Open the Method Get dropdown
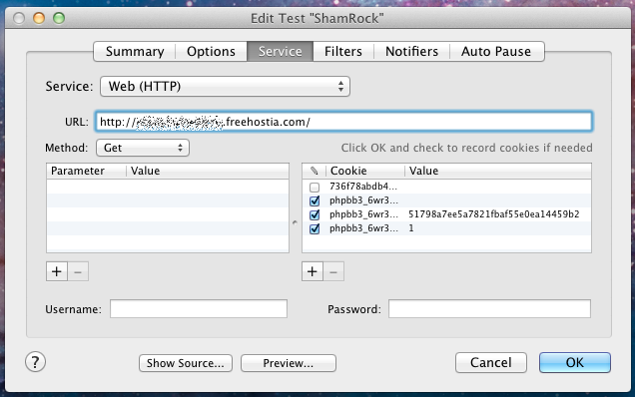Viewport: 635px width, 397px height. (x=143, y=148)
